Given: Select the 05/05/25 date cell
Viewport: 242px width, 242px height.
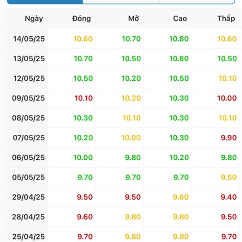Looking at the screenshot, I should [29, 177].
